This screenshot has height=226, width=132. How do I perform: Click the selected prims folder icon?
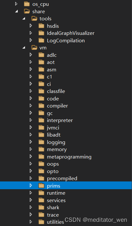pyautogui.click(x=41, y=186)
